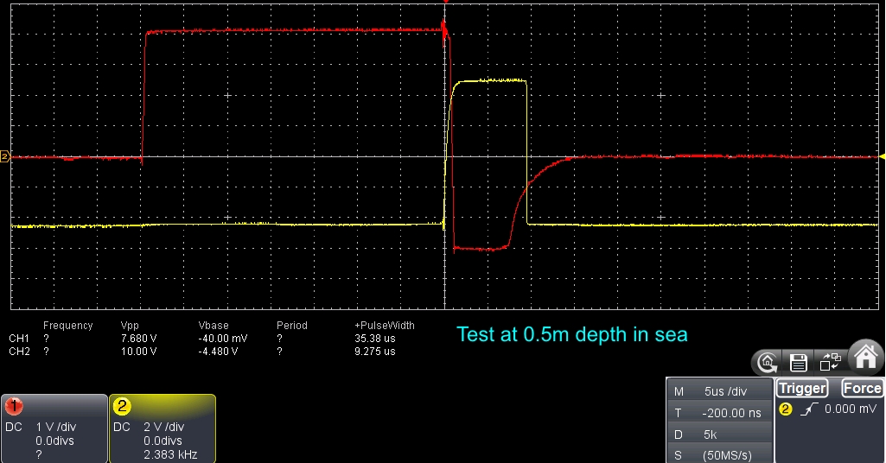Click the CH2 Vpp 10.00 V measurement
886x463 pixels.
[x=138, y=352]
